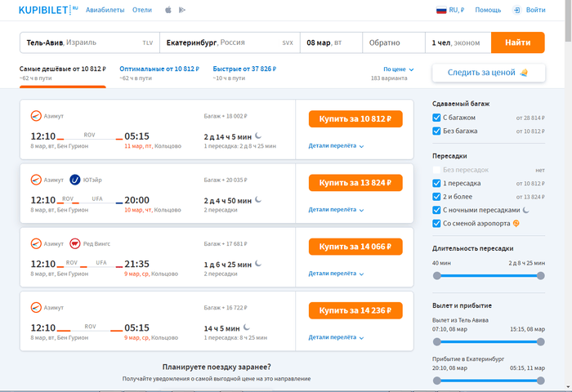This screenshot has width=572, height=392.
Task: Click night moon icon on 2 д 14 ч flight
Action: click(x=258, y=136)
